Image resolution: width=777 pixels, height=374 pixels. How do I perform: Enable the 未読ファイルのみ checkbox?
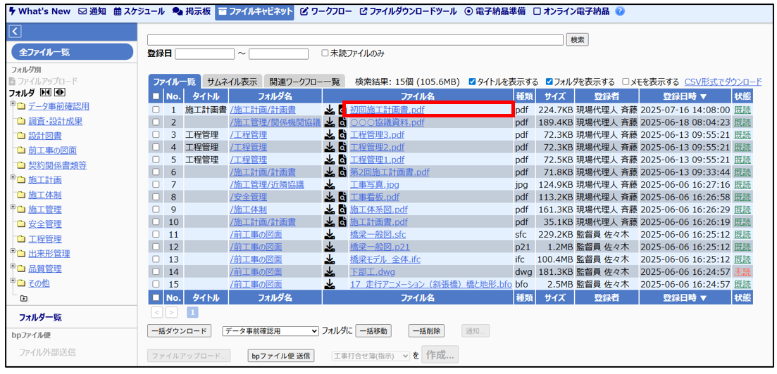tap(325, 53)
